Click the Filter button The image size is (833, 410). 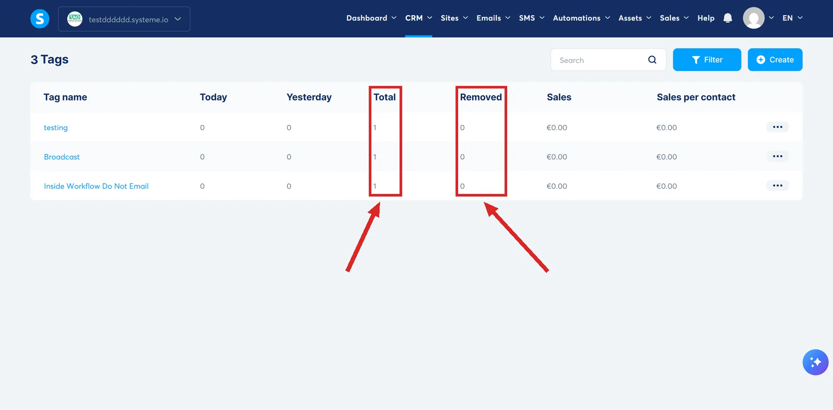click(707, 59)
